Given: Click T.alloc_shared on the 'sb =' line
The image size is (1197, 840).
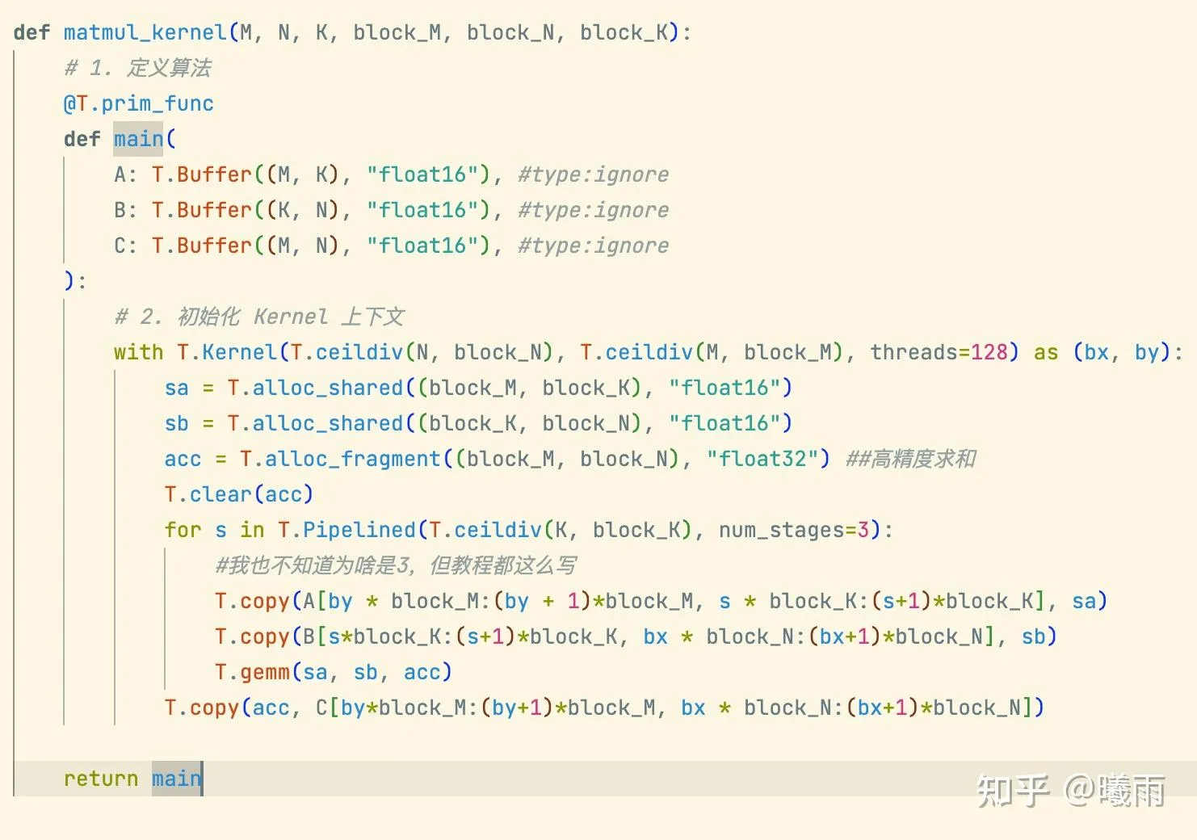Looking at the screenshot, I should click(x=315, y=423).
